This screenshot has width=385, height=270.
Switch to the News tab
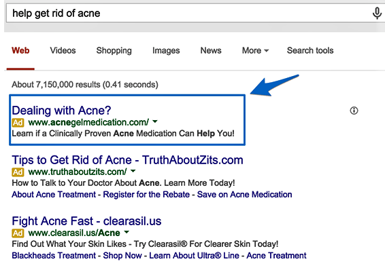pos(211,50)
